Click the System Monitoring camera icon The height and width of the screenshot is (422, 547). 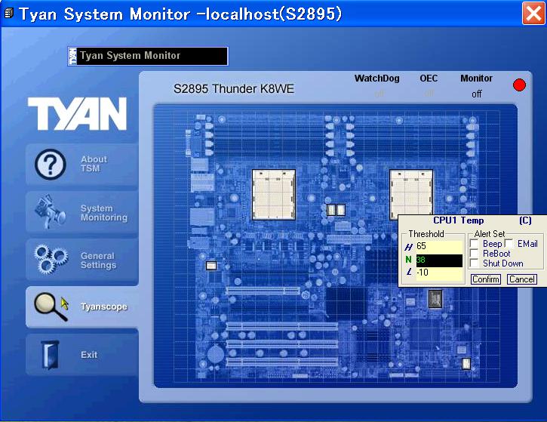click(51, 212)
